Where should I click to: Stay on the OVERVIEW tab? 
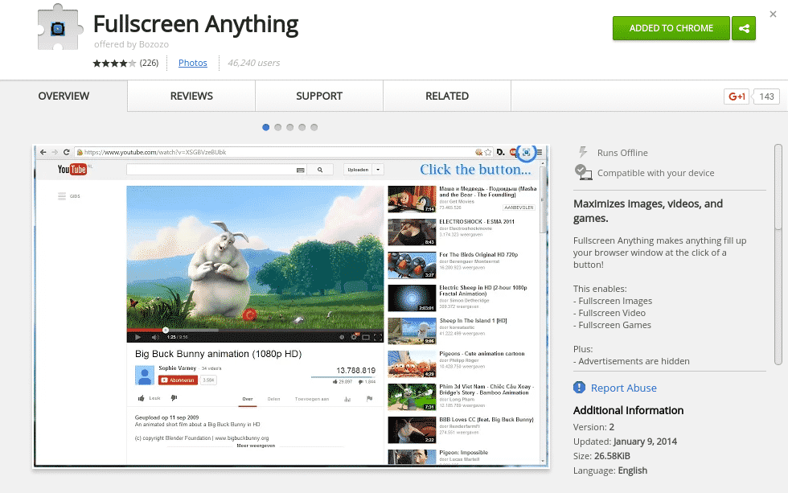click(64, 96)
